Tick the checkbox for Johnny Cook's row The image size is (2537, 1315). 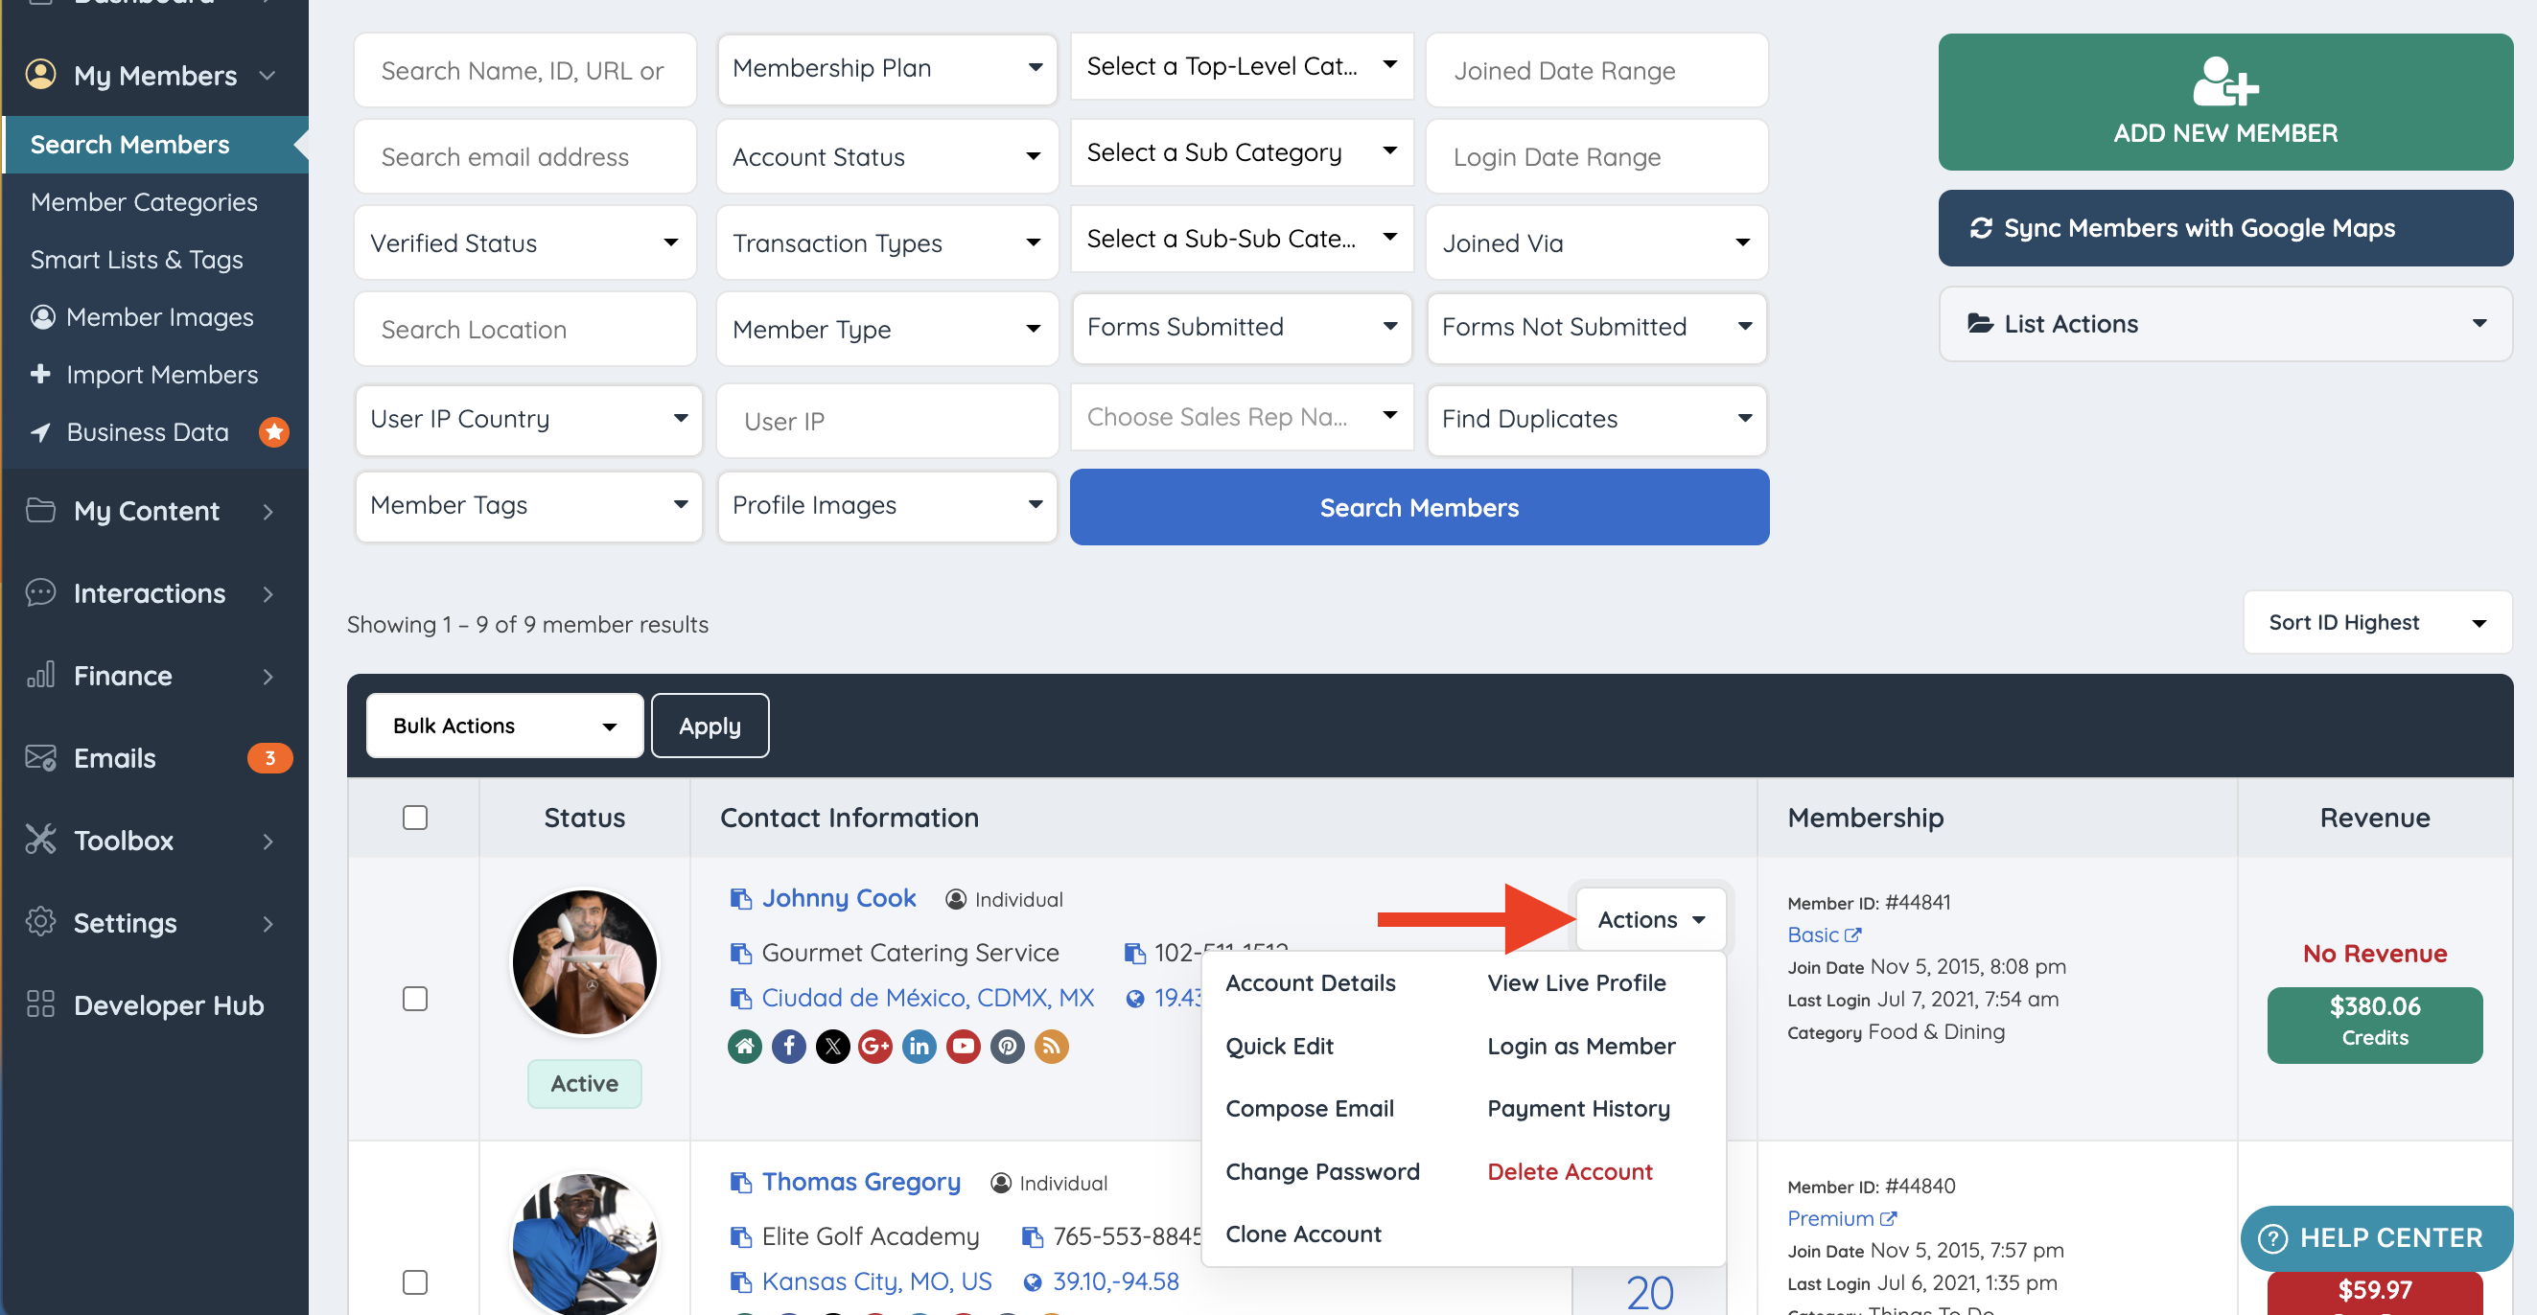tap(414, 999)
